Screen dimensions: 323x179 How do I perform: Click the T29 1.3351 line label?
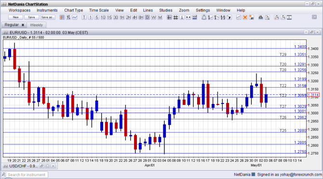[293, 55]
